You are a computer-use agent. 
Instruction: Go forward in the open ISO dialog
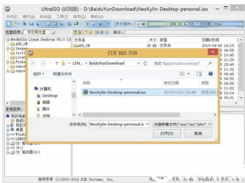[x=43, y=63]
